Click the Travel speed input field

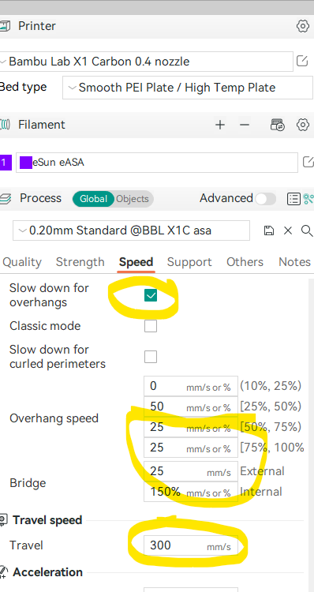(191, 545)
